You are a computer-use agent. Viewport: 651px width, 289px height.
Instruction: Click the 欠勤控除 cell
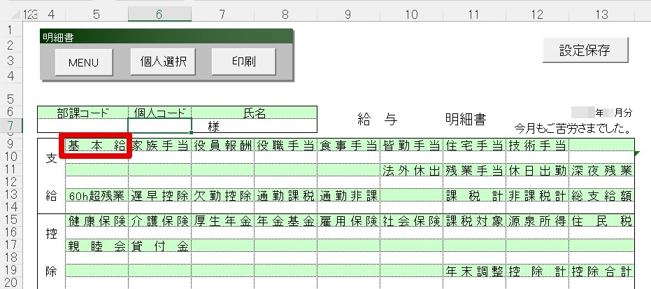[x=223, y=195]
